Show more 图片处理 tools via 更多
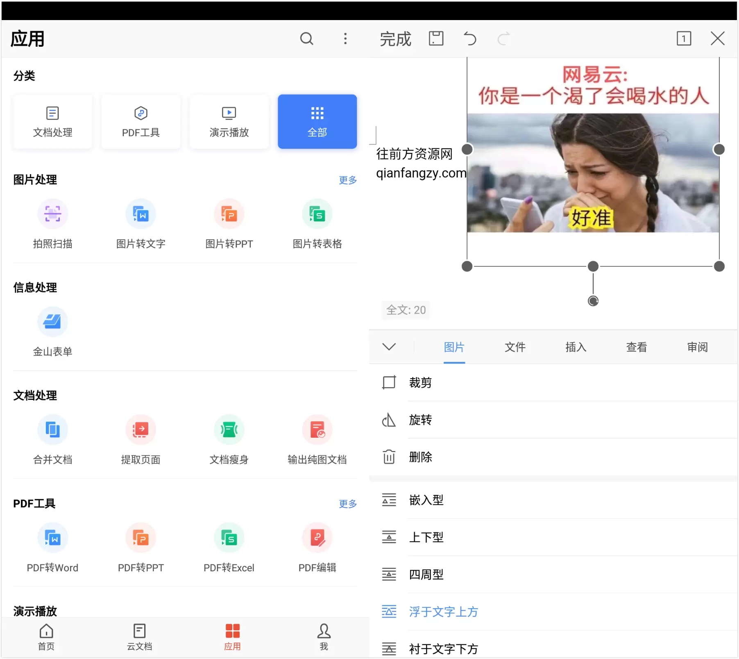 [347, 180]
